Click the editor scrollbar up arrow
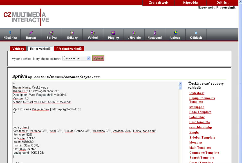Image resolution: width=242 pixels, height=163 pixels. [180, 84]
